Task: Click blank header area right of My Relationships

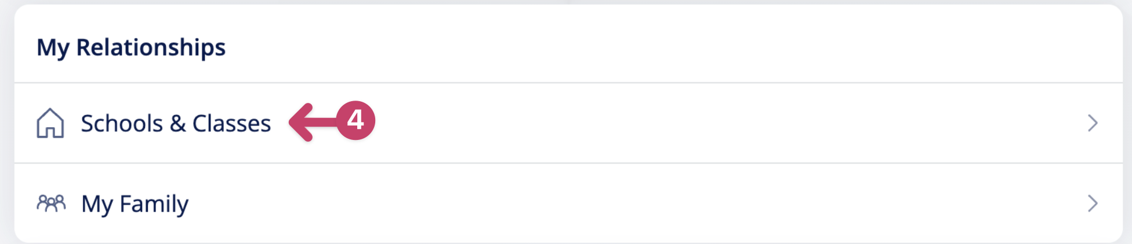Action: tap(673, 46)
